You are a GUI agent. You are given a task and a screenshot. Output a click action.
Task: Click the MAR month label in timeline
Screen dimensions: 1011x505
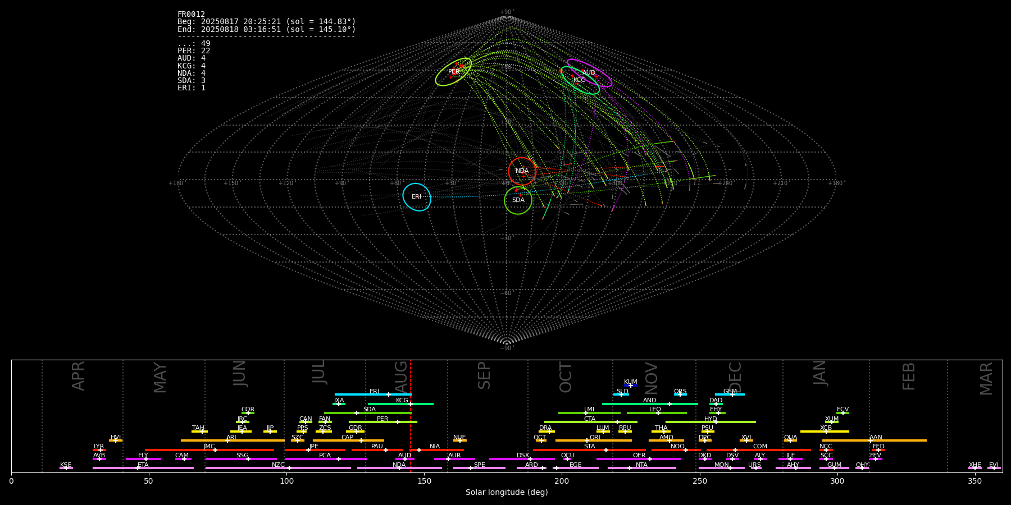pos(986,379)
